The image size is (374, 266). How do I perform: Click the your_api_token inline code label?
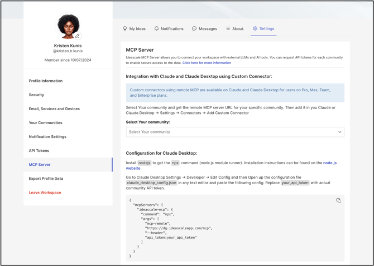tap(295, 183)
